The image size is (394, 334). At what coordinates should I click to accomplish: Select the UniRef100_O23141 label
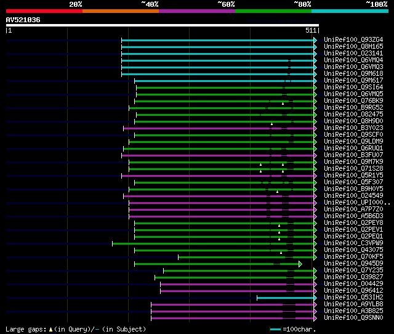coord(353,54)
